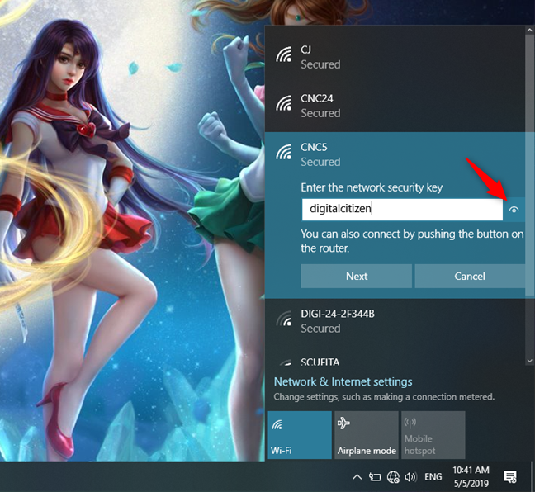Screen dimensions: 535x492
Task: Open the clock showing 10:41 AM
Action: [x=471, y=476]
